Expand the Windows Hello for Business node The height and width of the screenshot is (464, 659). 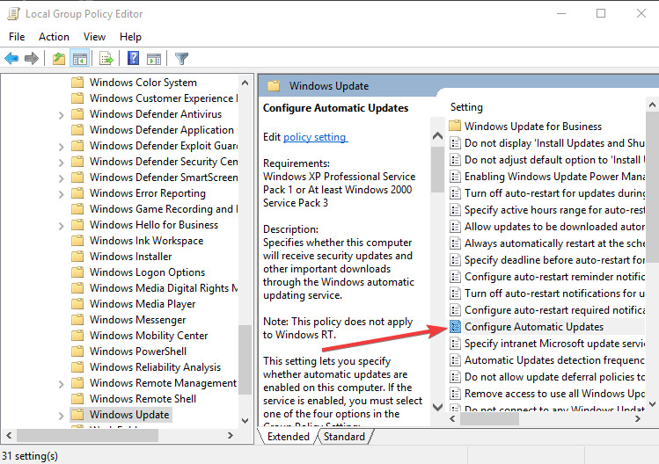(62, 226)
